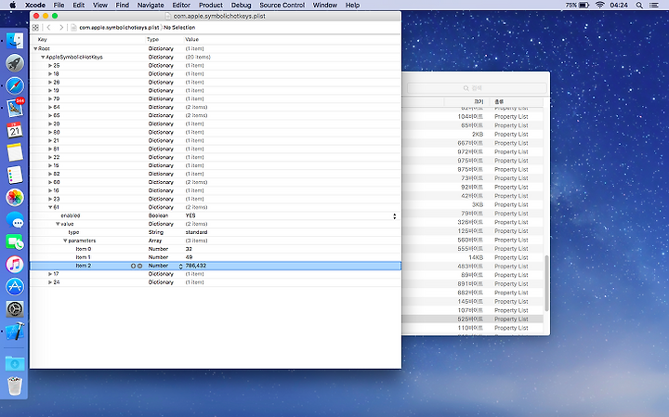The image size is (669, 417).
Task: Expand the key 25 dictionary
Action: 50,66
